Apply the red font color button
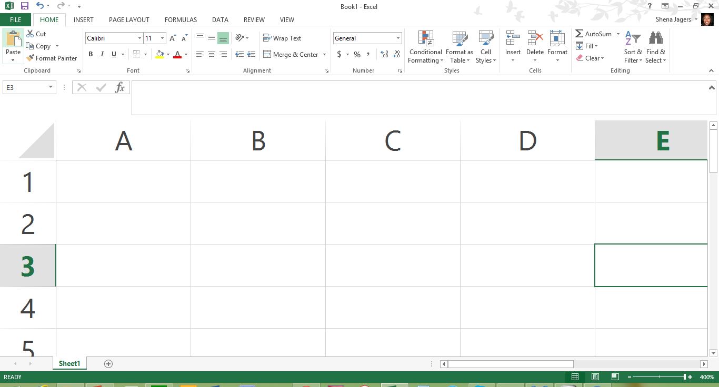 pos(177,54)
